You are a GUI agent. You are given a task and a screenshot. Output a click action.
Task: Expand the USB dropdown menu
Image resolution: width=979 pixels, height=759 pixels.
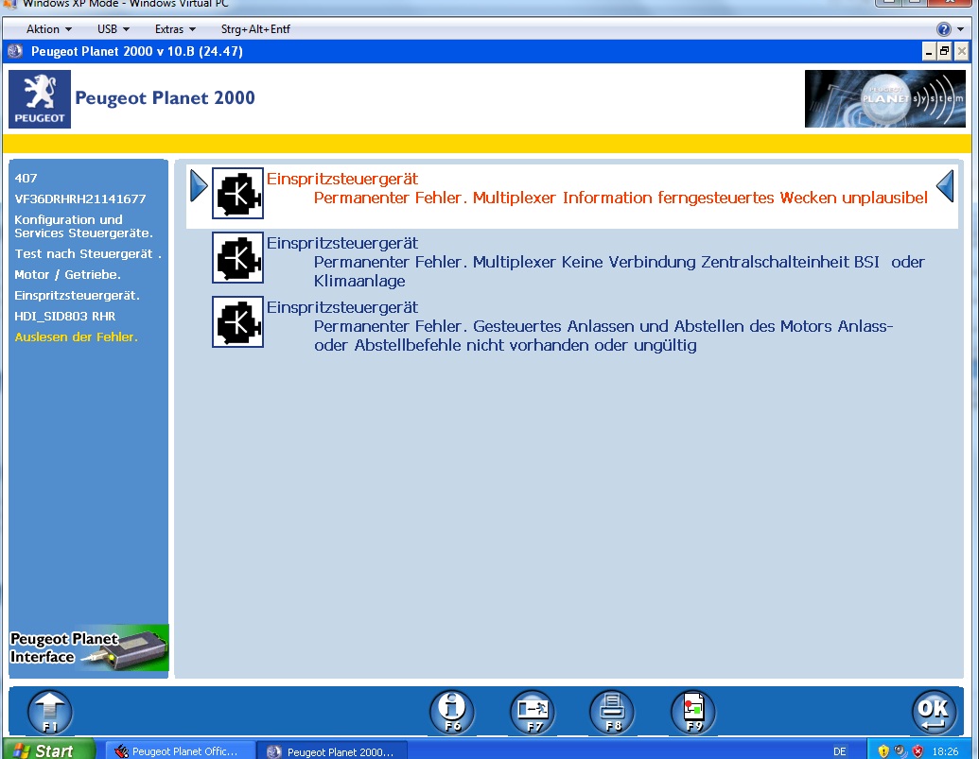113,29
